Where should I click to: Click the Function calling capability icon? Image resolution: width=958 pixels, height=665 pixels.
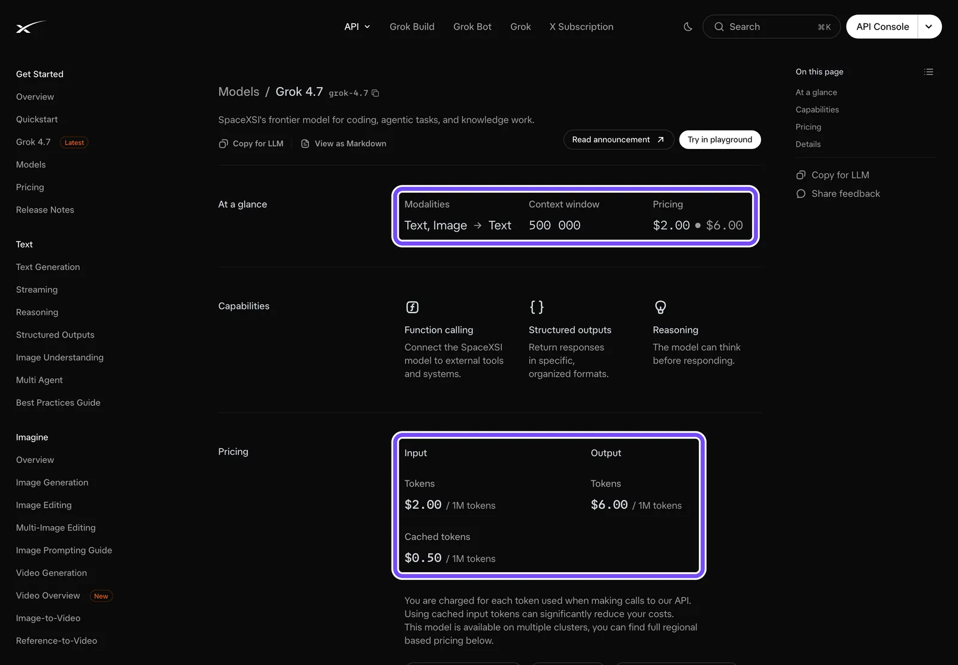(x=413, y=307)
